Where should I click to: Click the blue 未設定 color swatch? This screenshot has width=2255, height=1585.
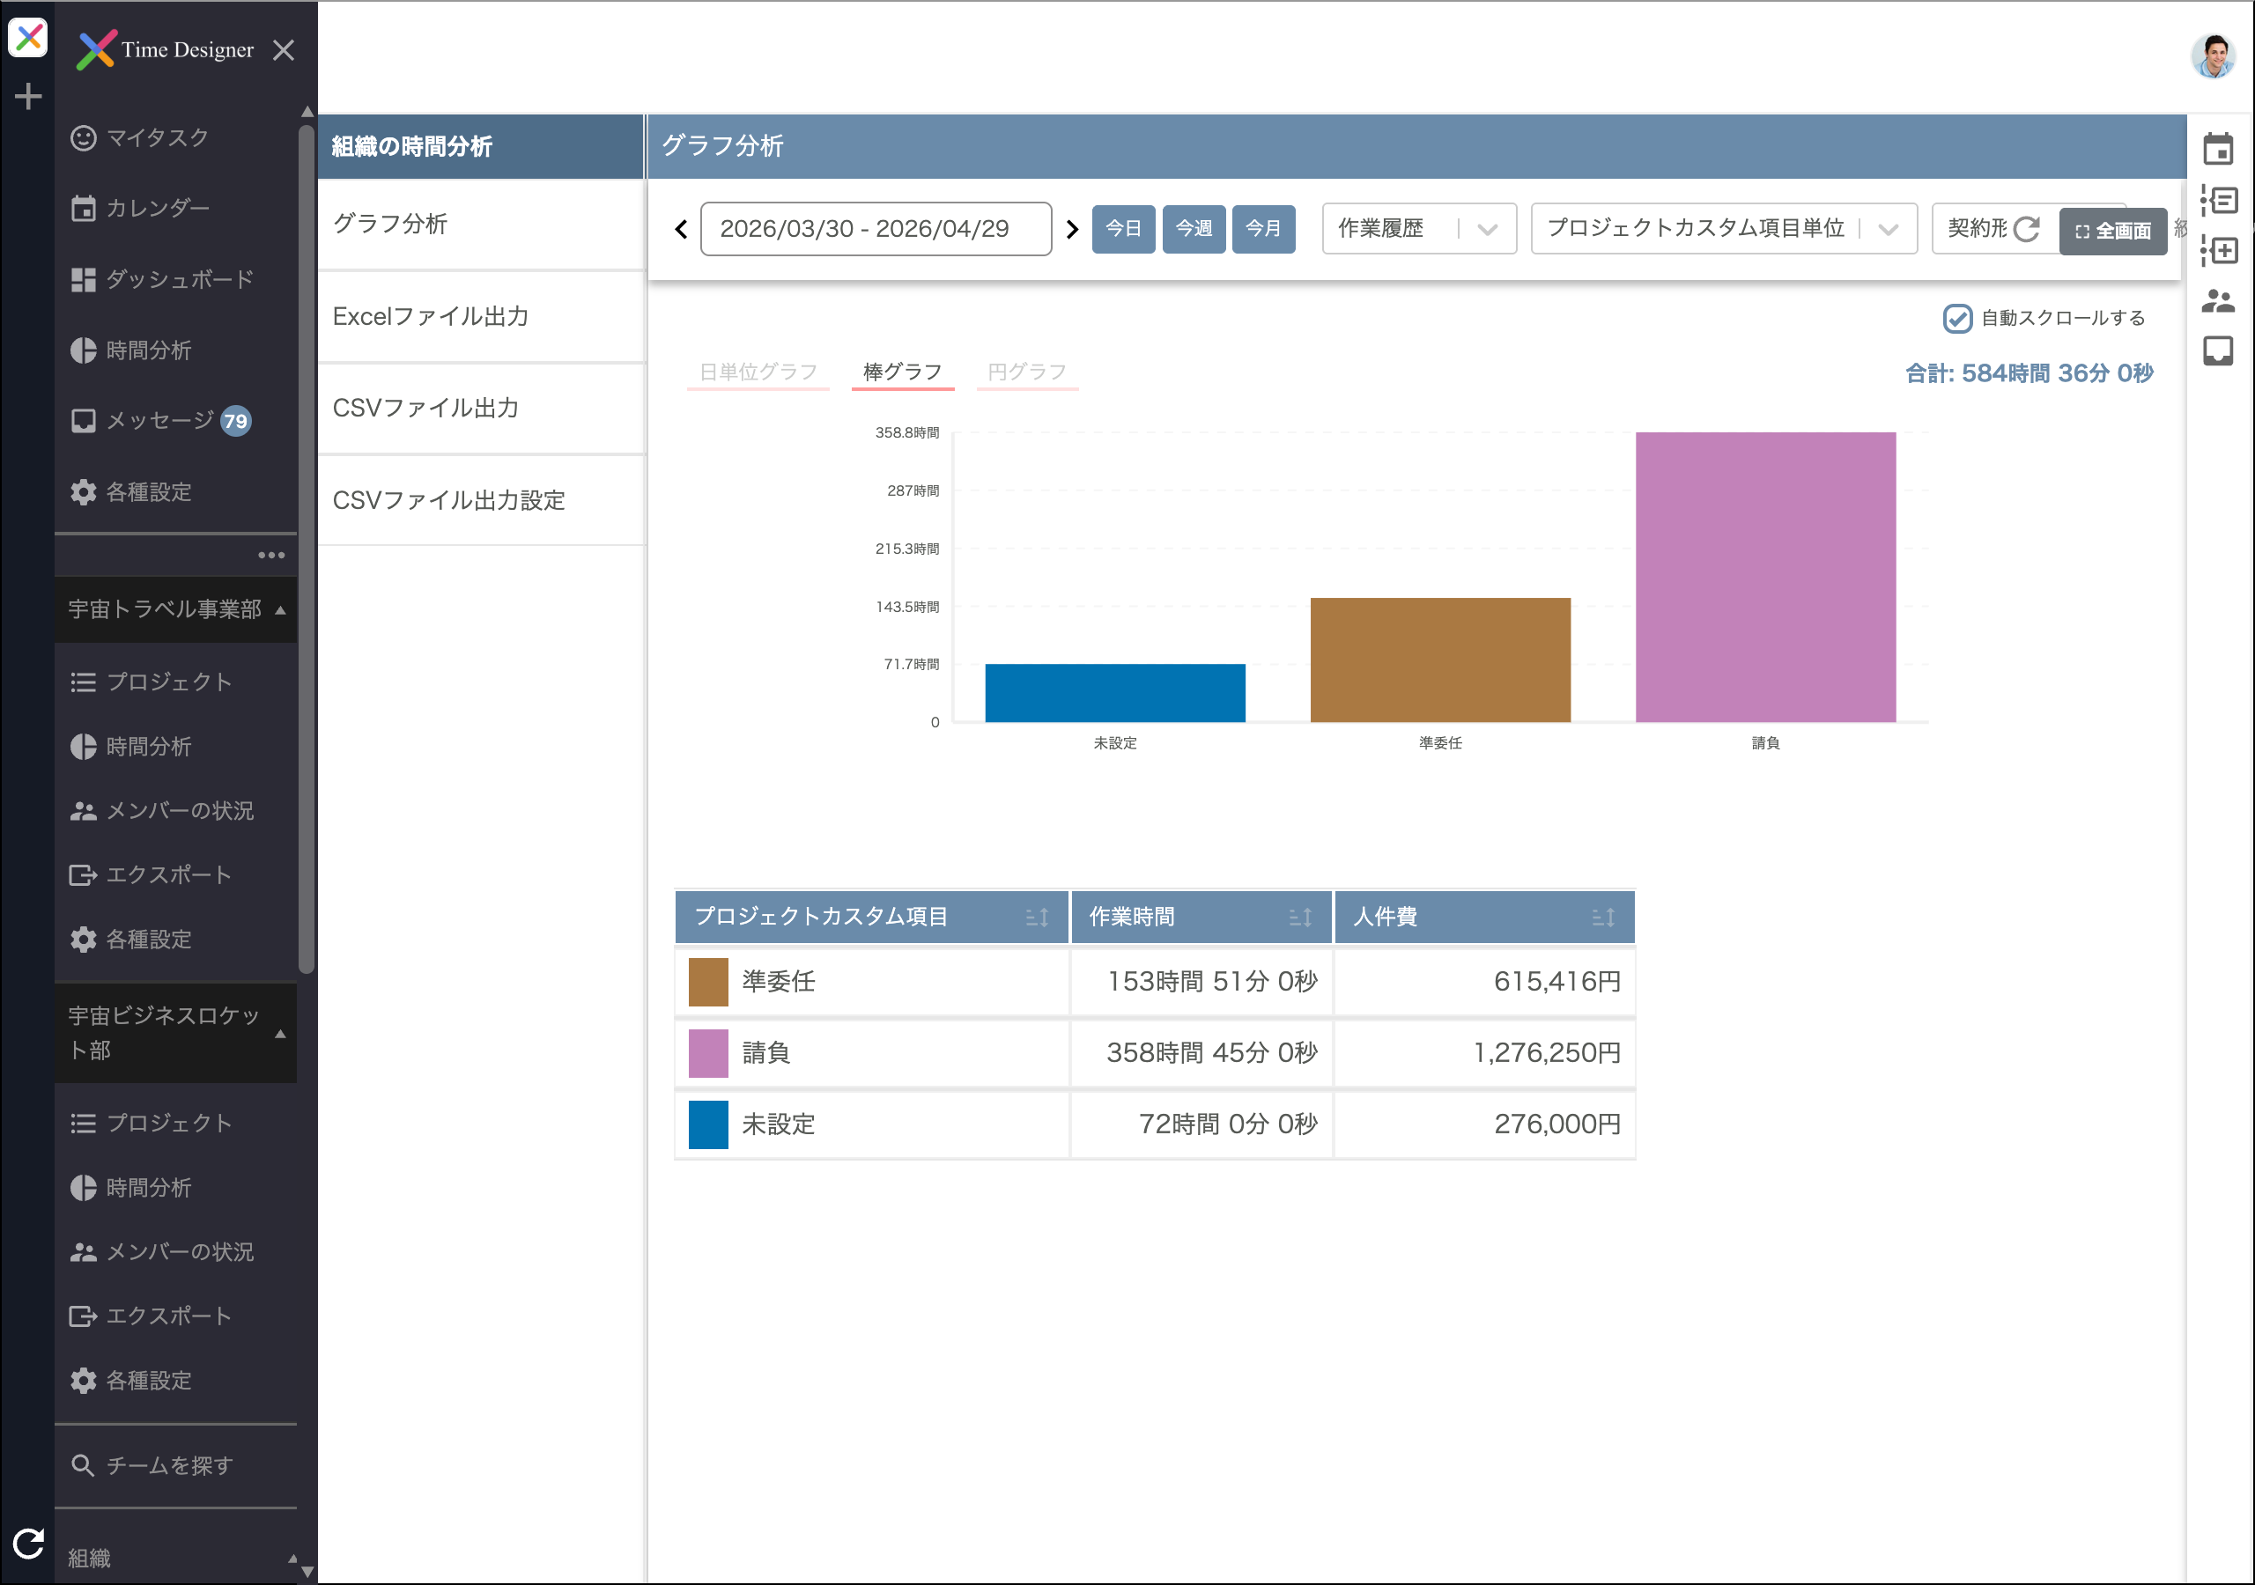(708, 1125)
